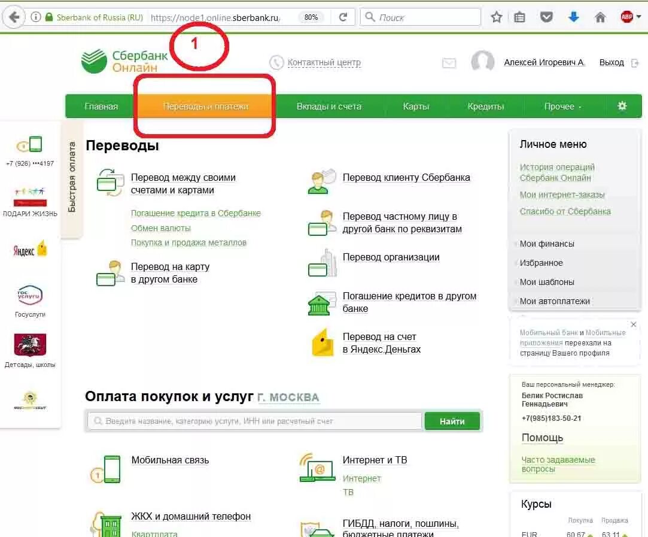Click the Госуслуги icon in sidebar
Screen dimensions: 648x537
[x=29, y=296]
